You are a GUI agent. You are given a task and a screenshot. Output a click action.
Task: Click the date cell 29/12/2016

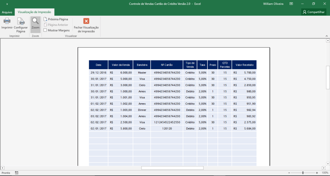pos(99,73)
